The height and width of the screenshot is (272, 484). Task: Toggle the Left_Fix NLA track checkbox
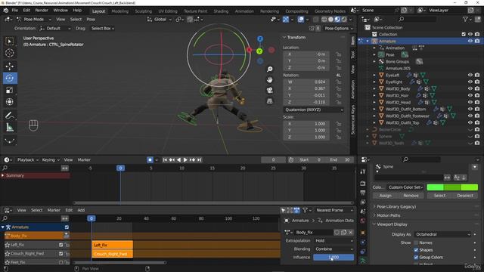click(60, 245)
